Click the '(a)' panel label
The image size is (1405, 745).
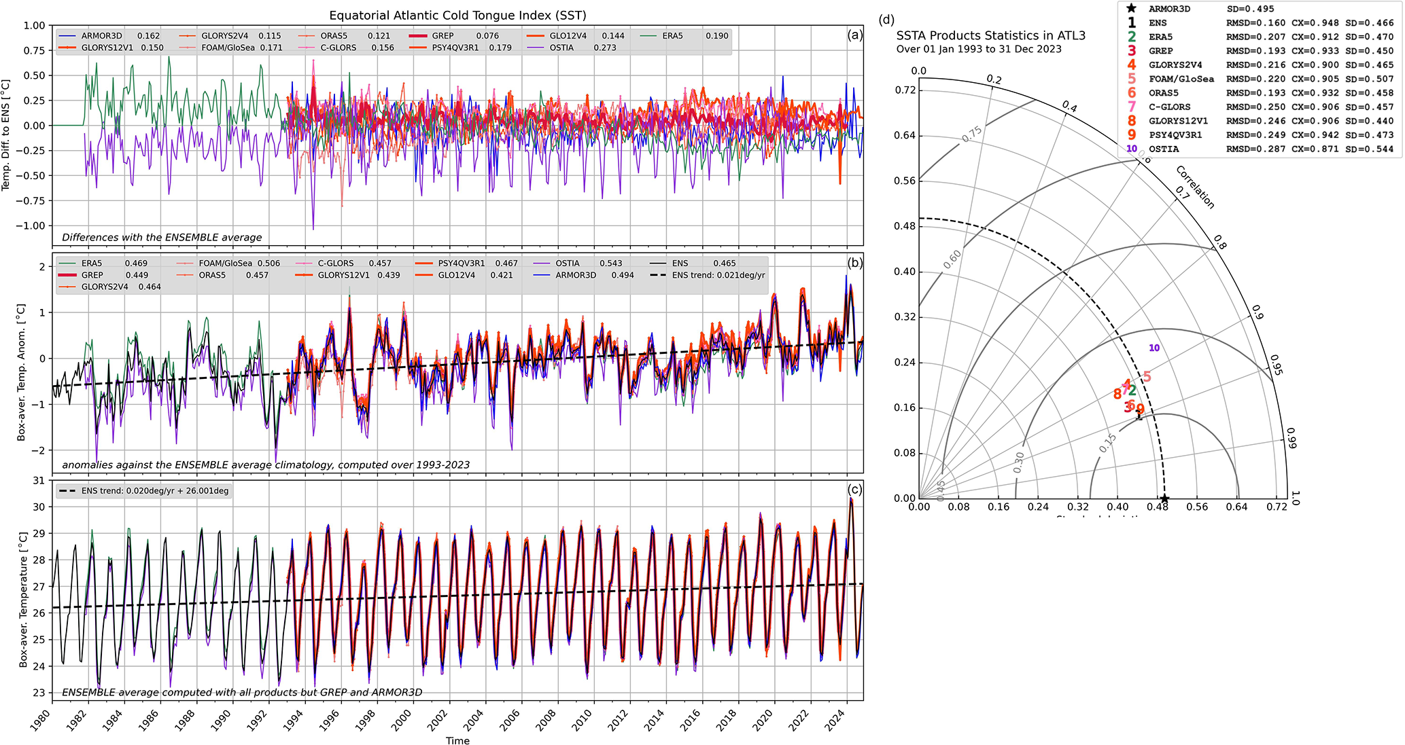(x=855, y=35)
